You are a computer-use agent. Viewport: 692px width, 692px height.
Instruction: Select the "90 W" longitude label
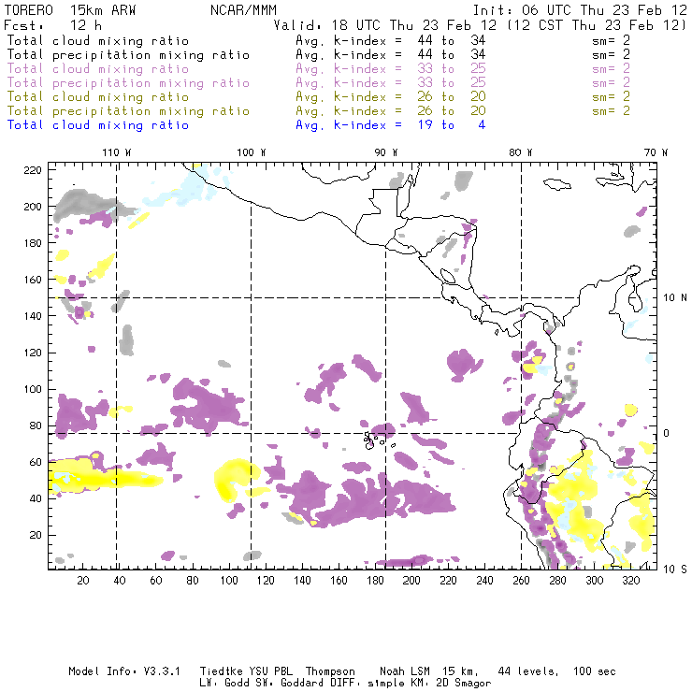pos(386,152)
